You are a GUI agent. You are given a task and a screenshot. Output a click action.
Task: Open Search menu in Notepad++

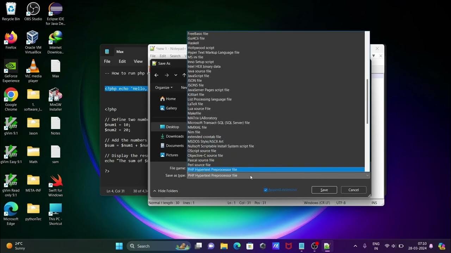(175, 56)
